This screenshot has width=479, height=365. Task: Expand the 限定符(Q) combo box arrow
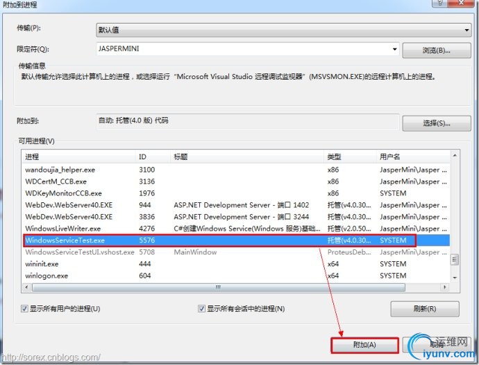point(395,49)
